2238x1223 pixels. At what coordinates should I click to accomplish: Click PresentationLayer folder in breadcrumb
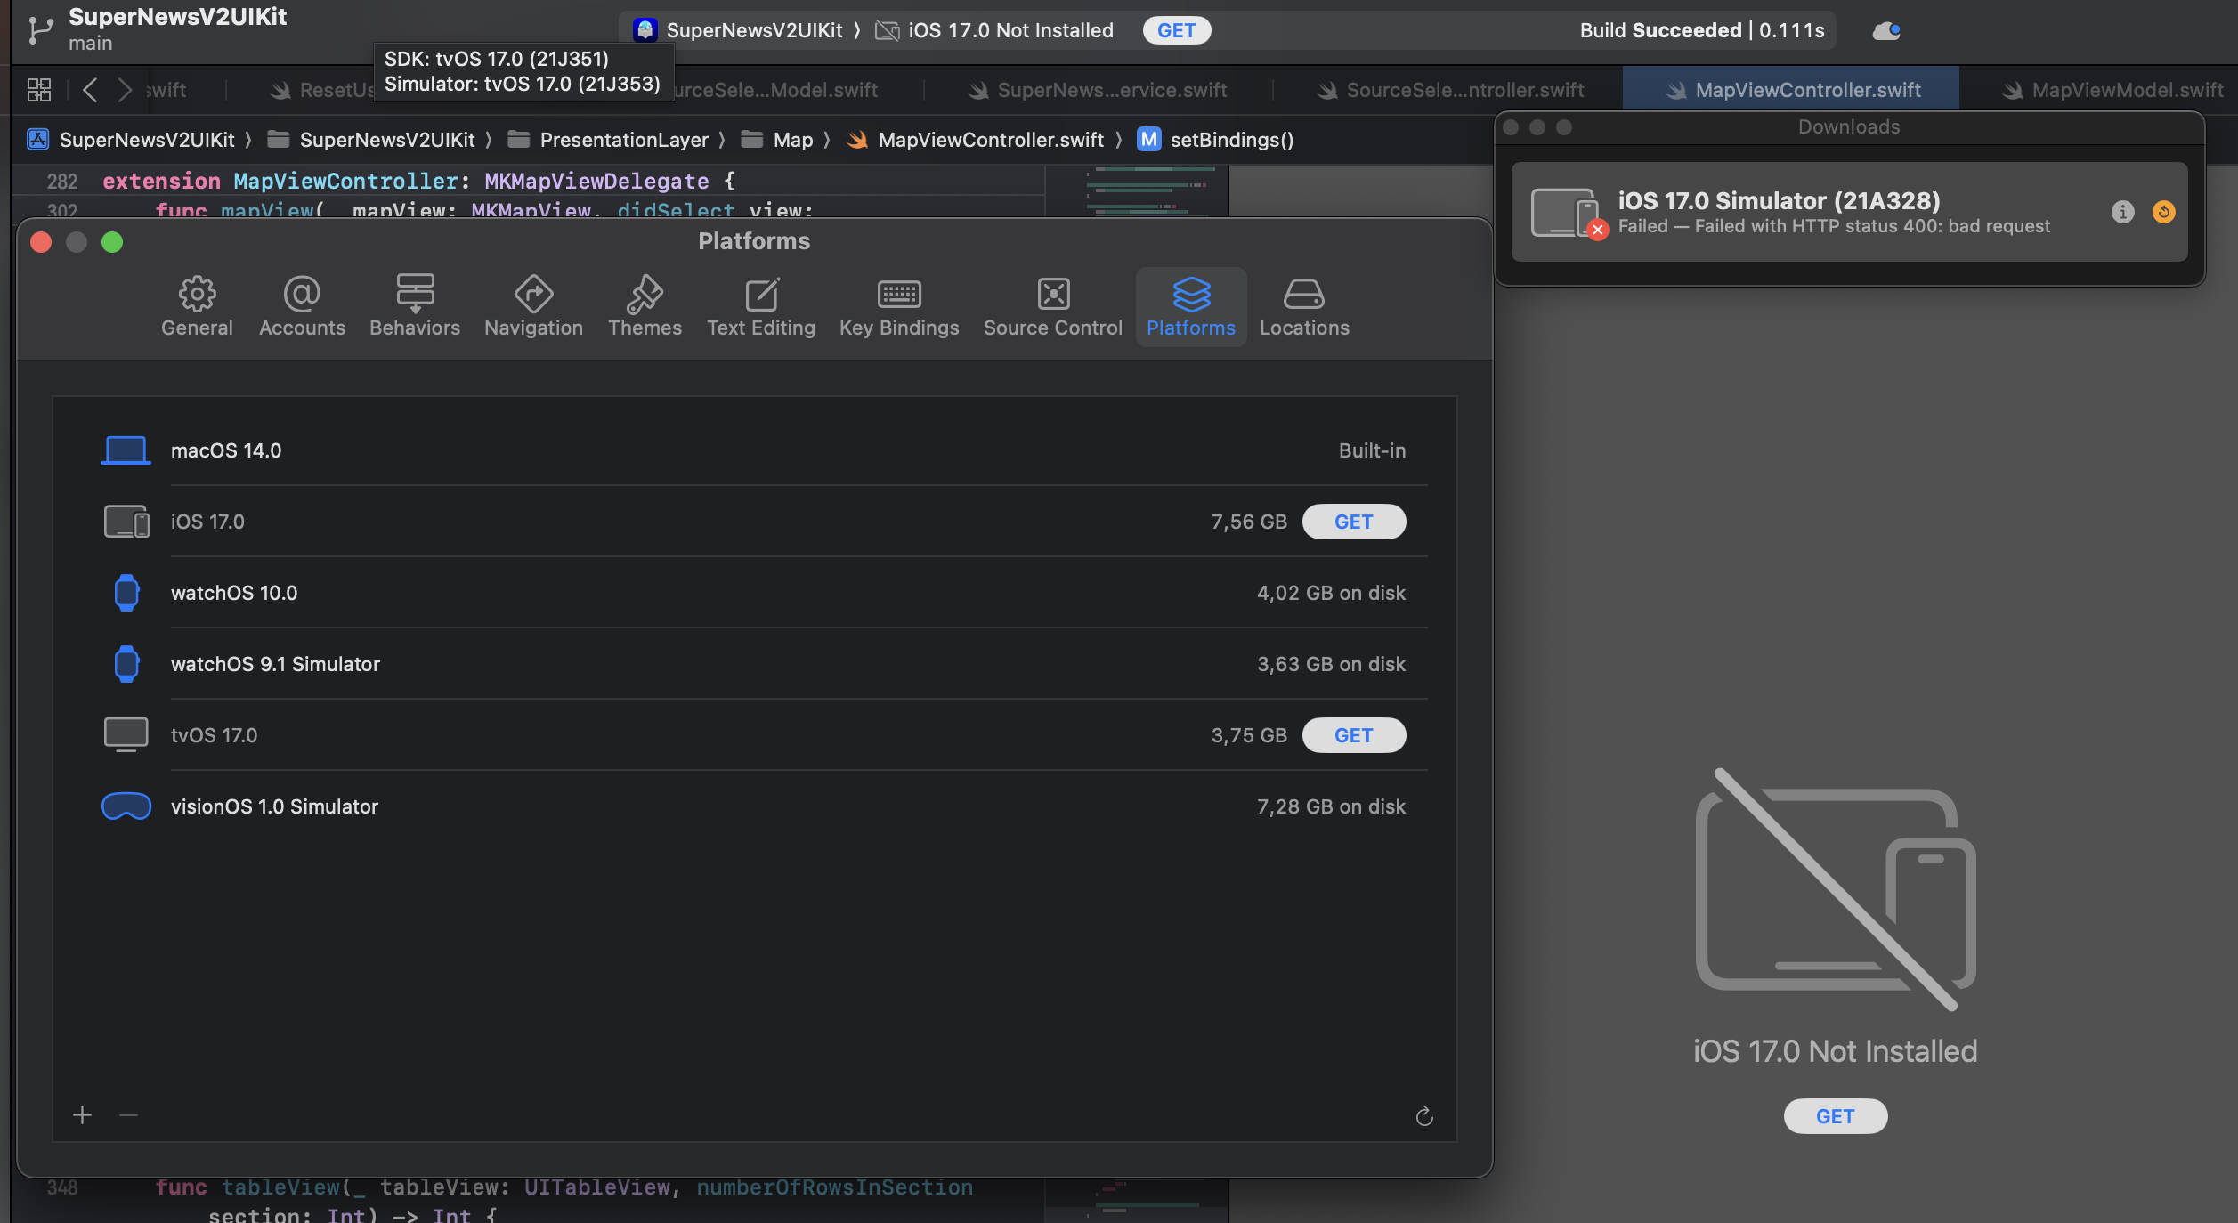(x=608, y=140)
